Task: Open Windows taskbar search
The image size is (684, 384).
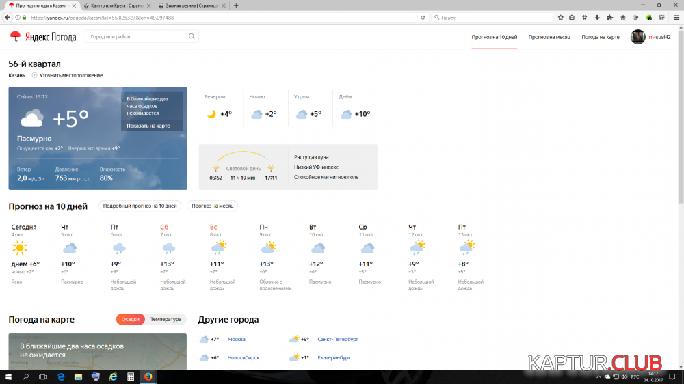Action: click(26, 376)
